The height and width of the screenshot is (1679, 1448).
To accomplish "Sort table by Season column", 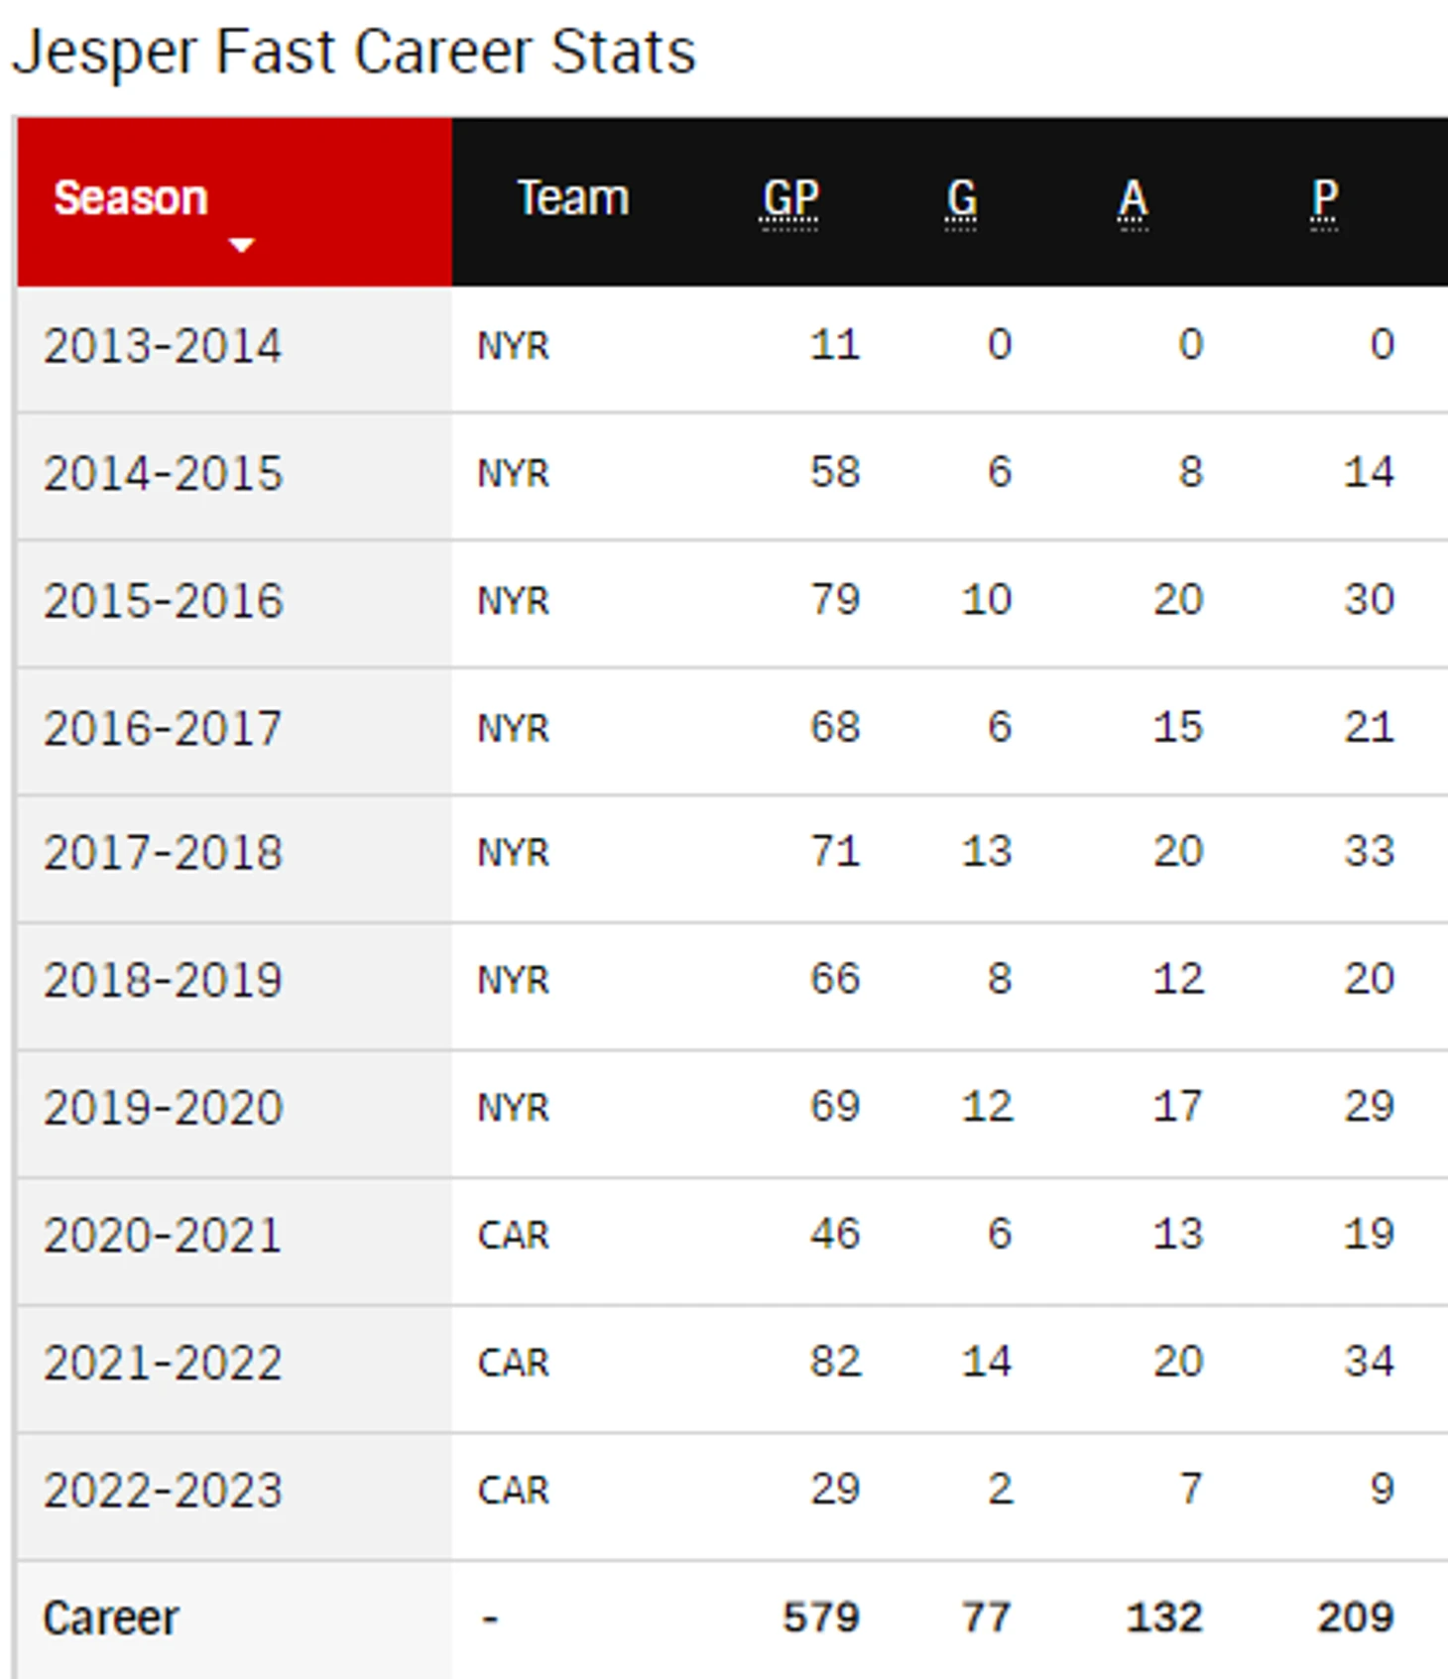I will click(131, 198).
